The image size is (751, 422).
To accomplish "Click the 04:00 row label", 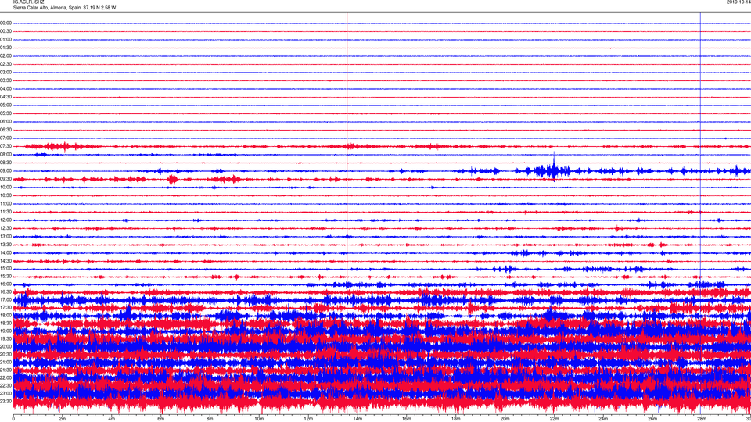I will coord(5,88).
